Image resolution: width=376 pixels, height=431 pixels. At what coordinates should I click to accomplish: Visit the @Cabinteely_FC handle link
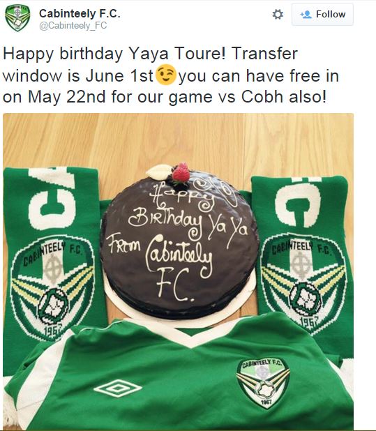[x=73, y=26]
